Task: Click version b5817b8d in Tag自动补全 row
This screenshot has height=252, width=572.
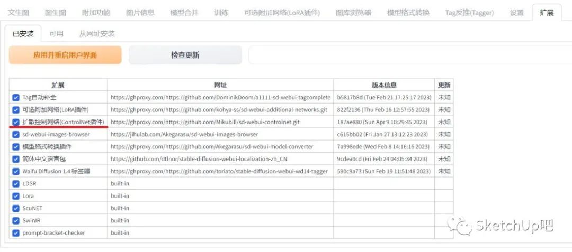Action: (x=384, y=97)
